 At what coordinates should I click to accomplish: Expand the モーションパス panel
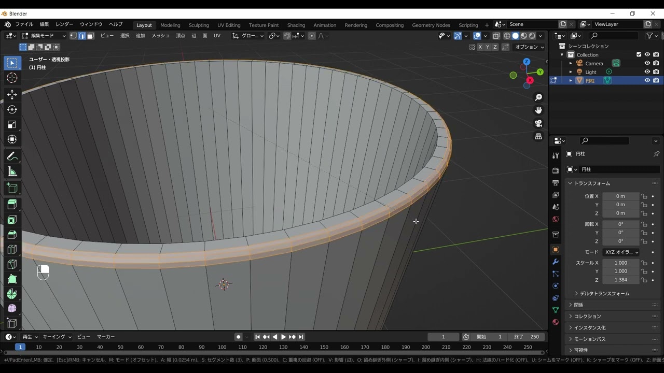click(x=590, y=339)
